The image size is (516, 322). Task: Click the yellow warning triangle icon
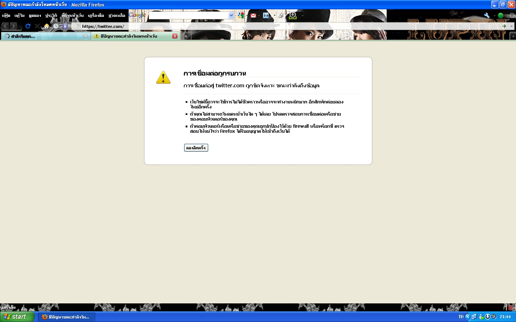pyautogui.click(x=163, y=77)
